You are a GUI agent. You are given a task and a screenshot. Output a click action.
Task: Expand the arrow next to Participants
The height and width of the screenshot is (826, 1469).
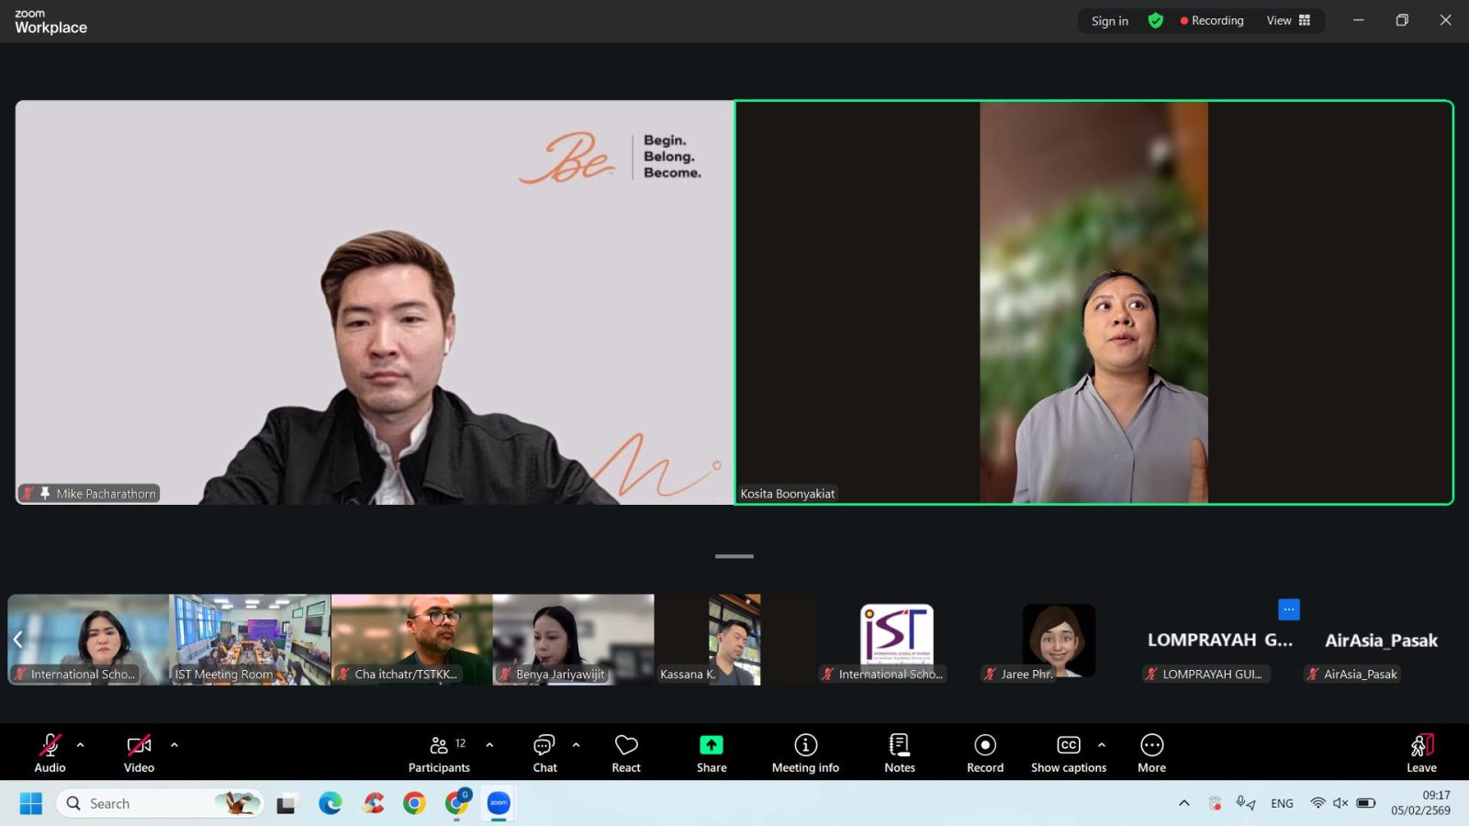(489, 745)
